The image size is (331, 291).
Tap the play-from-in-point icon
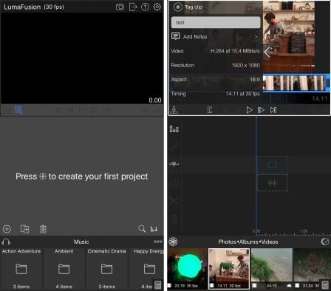(261, 110)
